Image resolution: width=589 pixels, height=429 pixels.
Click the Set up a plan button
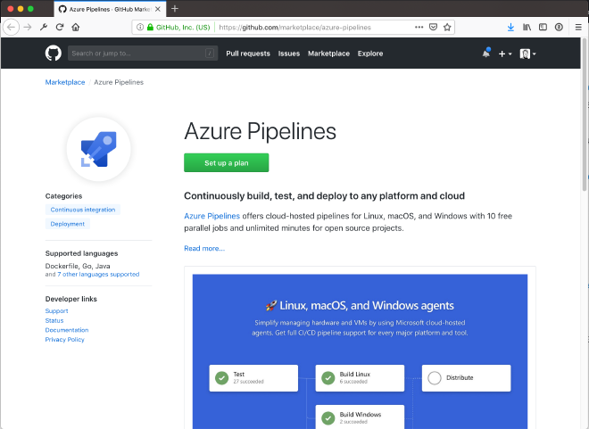coord(227,163)
